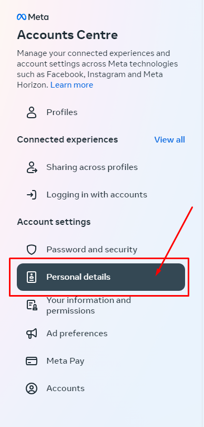Screen dimensions: 204x427
Task: Click the Logging in arrow icon
Action: click(32, 195)
